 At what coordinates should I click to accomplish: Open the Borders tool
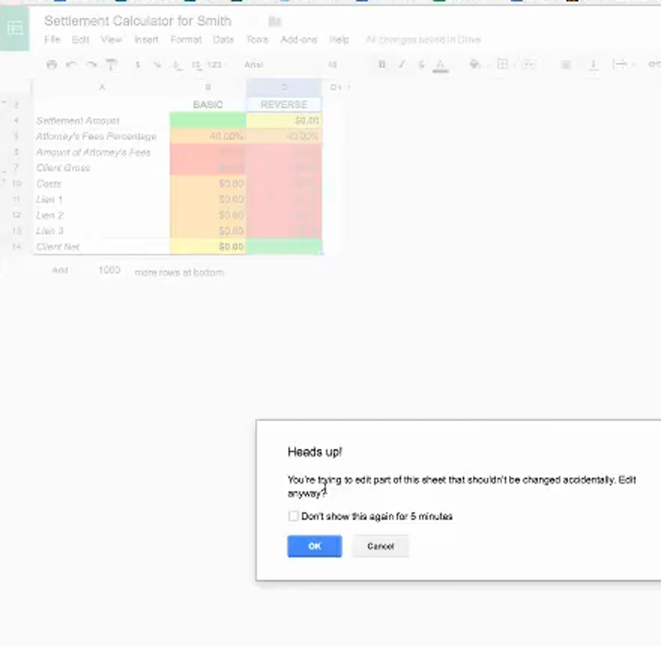coord(502,64)
